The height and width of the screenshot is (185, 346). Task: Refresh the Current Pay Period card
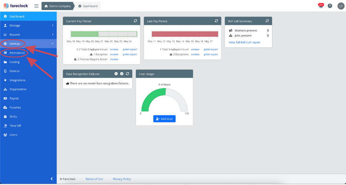(135, 21)
